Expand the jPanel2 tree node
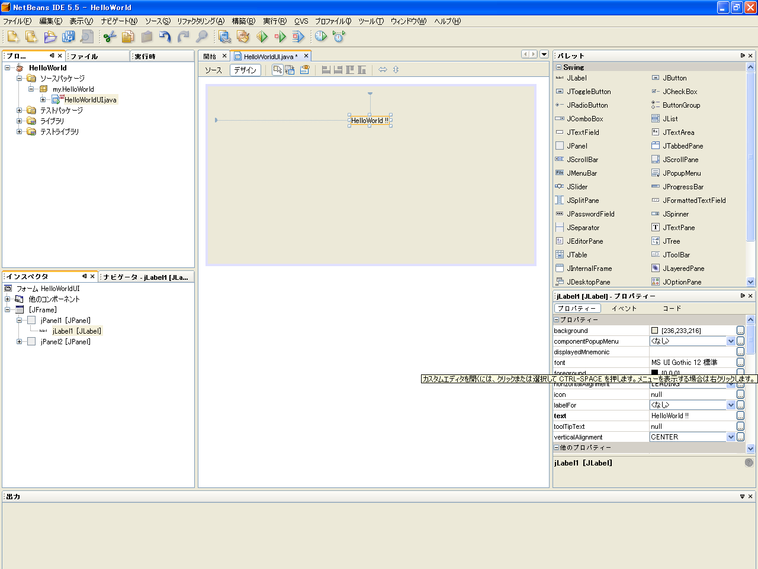Viewport: 758px width, 569px height. [20, 342]
